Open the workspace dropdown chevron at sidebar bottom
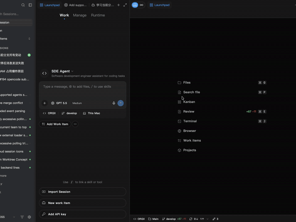This screenshot has height=222, width=296. point(14,217)
